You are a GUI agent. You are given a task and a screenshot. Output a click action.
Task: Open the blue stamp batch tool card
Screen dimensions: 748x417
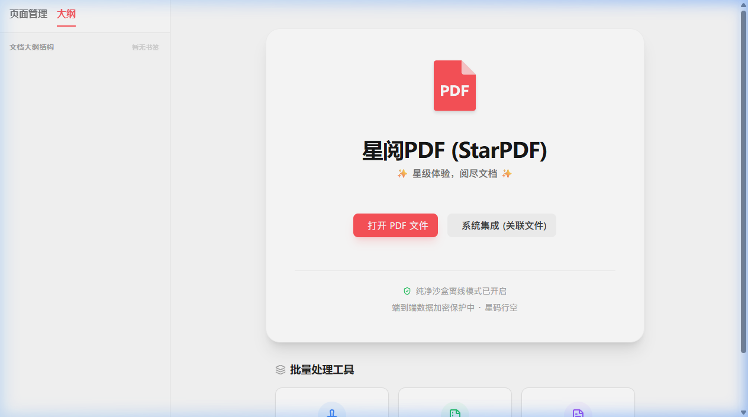tap(332, 403)
